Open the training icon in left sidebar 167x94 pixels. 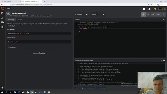coord(2,13)
